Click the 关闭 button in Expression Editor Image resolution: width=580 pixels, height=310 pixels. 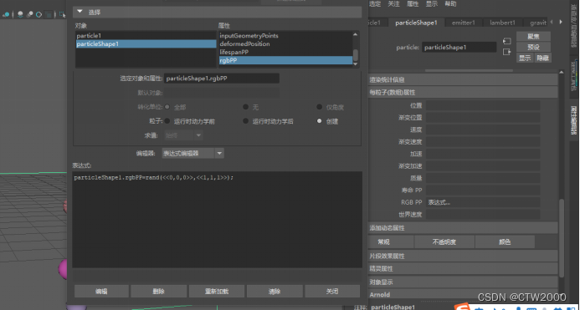(x=332, y=291)
